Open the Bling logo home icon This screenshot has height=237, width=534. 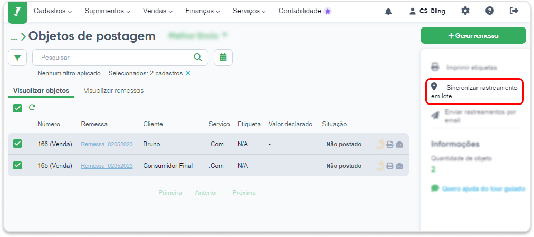coord(17,12)
